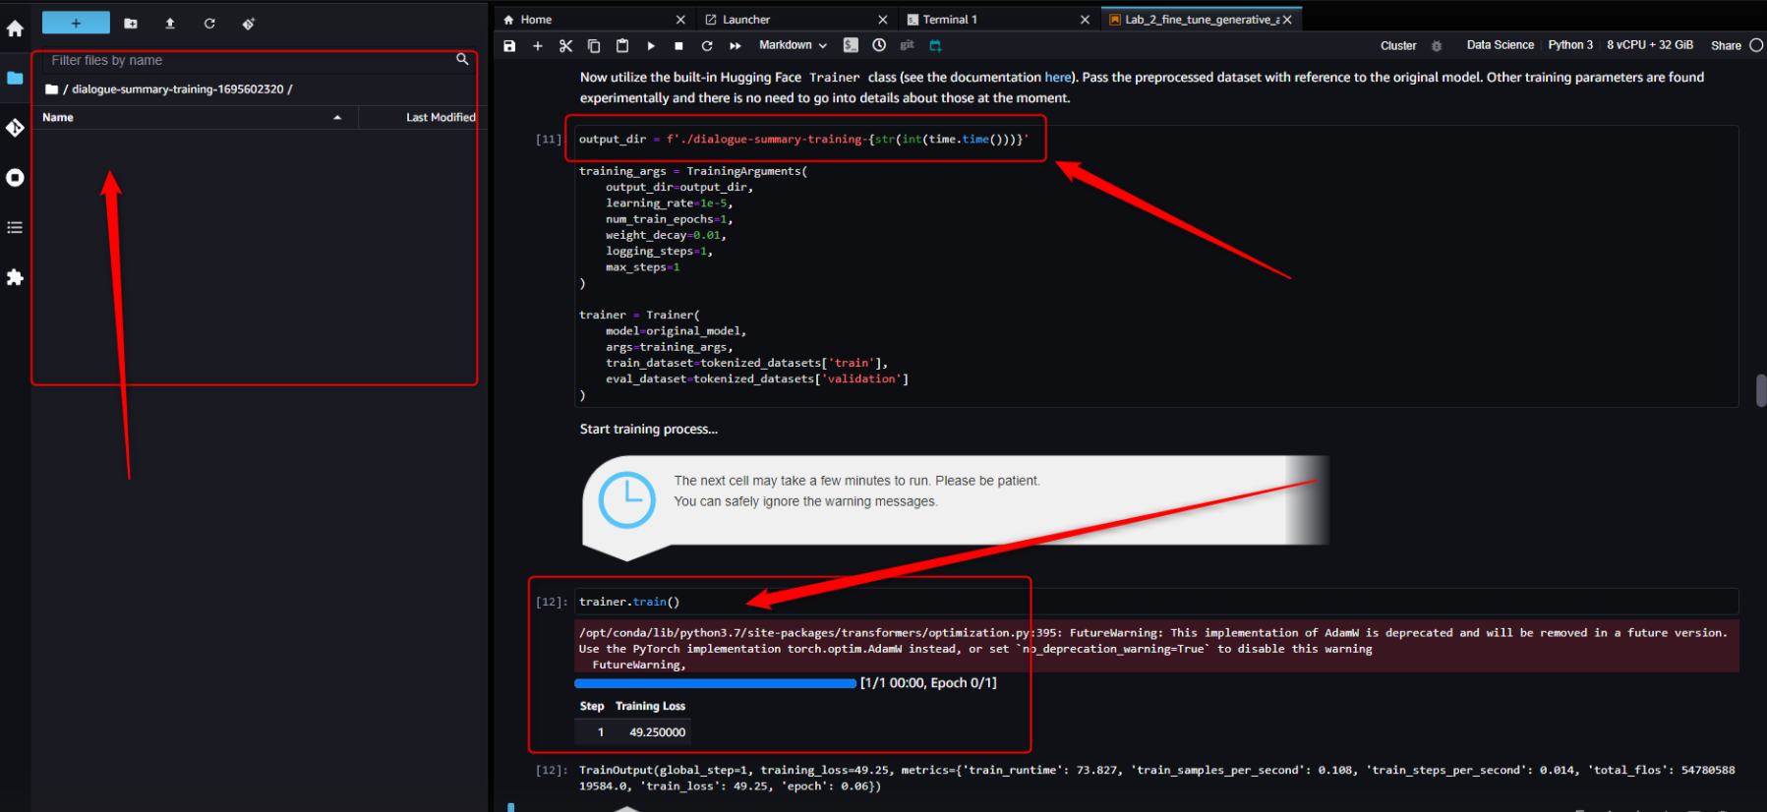Viewport: 1767px width, 812px height.
Task: Close the Launcher tab
Action: tap(883, 20)
